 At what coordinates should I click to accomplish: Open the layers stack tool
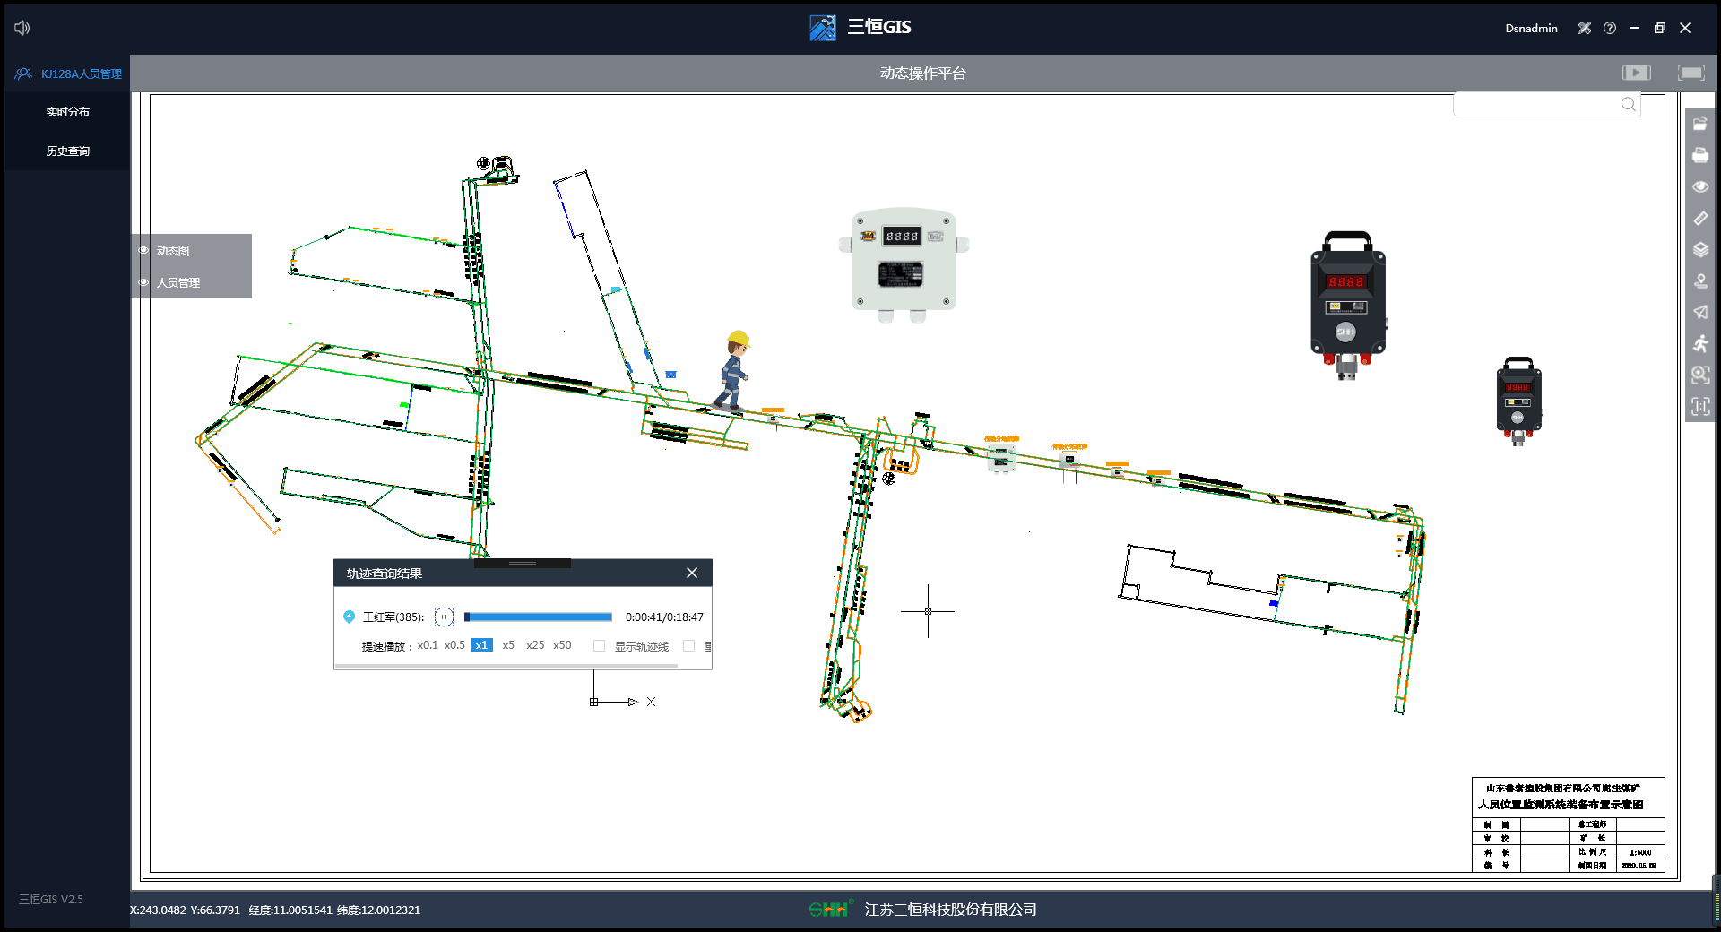point(1699,250)
